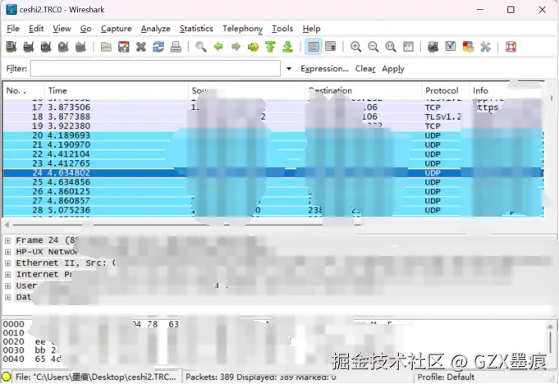Expand the Frame 24 tree node
The height and width of the screenshot is (384, 559).
(x=8, y=240)
